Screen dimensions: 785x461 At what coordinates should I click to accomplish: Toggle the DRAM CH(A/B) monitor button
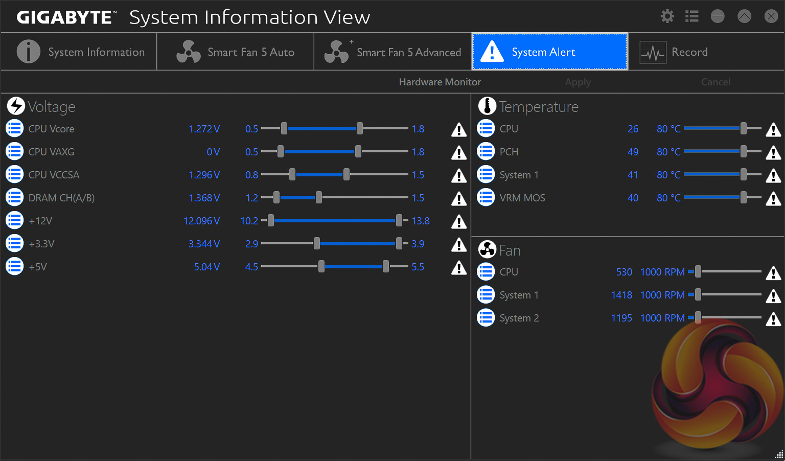[15, 198]
